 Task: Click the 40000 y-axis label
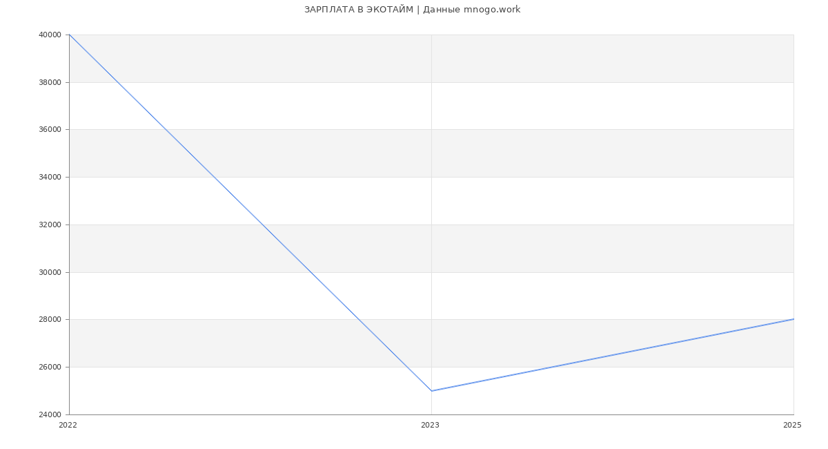(x=50, y=35)
